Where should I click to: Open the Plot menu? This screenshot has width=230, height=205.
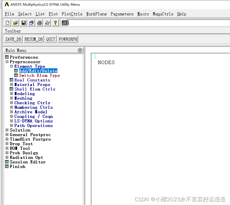[x=53, y=14]
